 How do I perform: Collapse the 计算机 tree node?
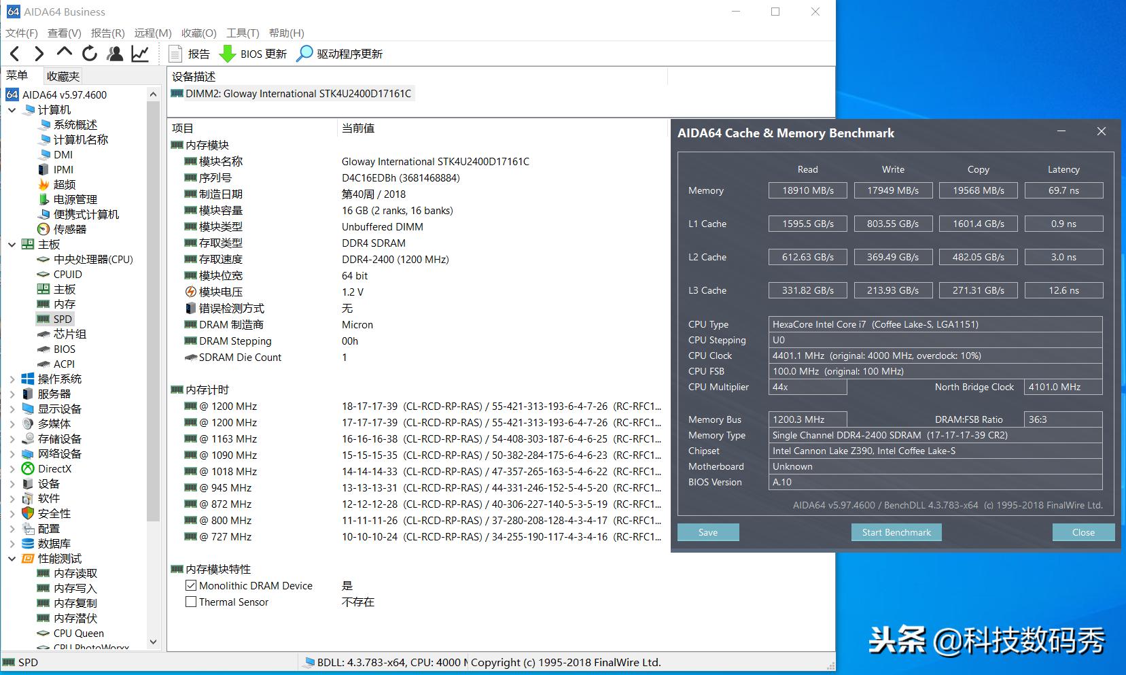tap(12, 110)
